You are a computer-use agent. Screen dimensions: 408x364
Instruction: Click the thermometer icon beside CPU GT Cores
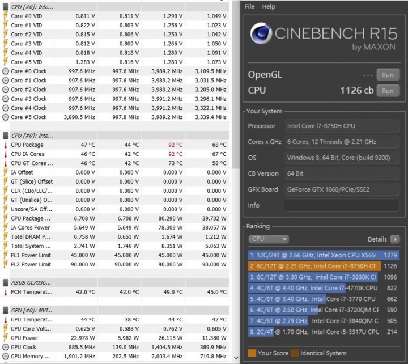[6, 163]
